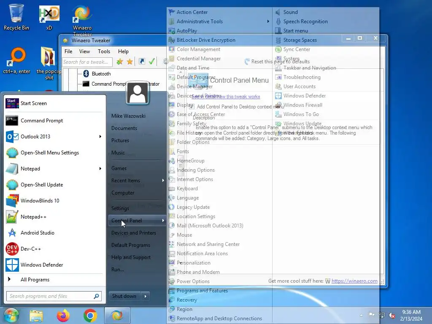Launch Notepad++ from start menu

coord(54,217)
